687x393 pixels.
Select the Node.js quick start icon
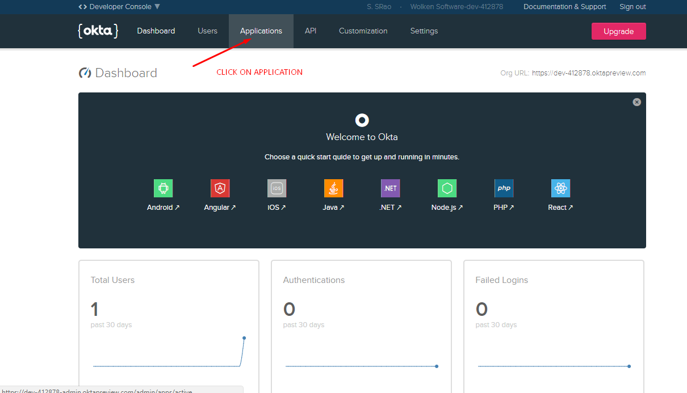(447, 188)
